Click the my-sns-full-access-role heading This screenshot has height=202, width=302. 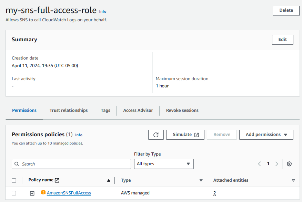click(x=51, y=10)
